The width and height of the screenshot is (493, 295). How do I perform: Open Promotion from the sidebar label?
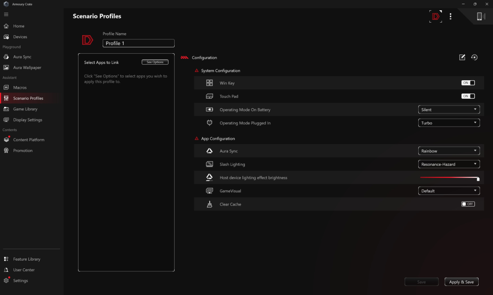(23, 150)
